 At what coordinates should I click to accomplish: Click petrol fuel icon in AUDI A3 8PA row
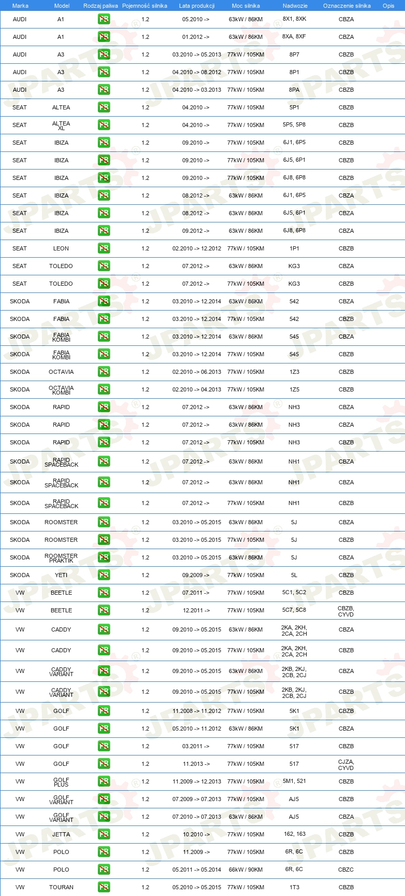click(x=104, y=90)
